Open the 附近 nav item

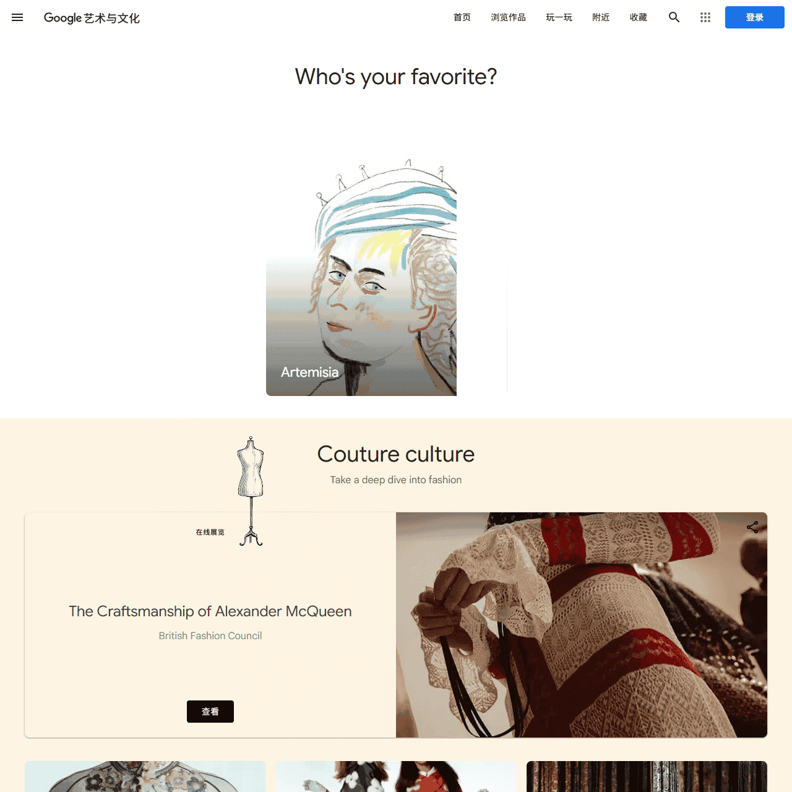tap(601, 17)
